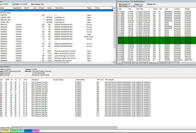
Task: Open the Configuration tab in Product Lookup
Action: pyautogui.click(x=163, y=63)
